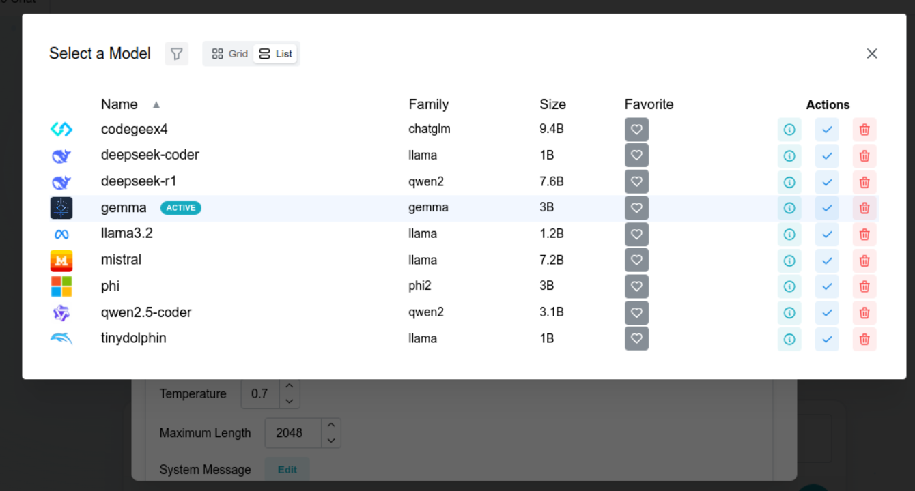This screenshot has width=915, height=491.
Task: Click the chatglm family cell
Action: [430, 129]
